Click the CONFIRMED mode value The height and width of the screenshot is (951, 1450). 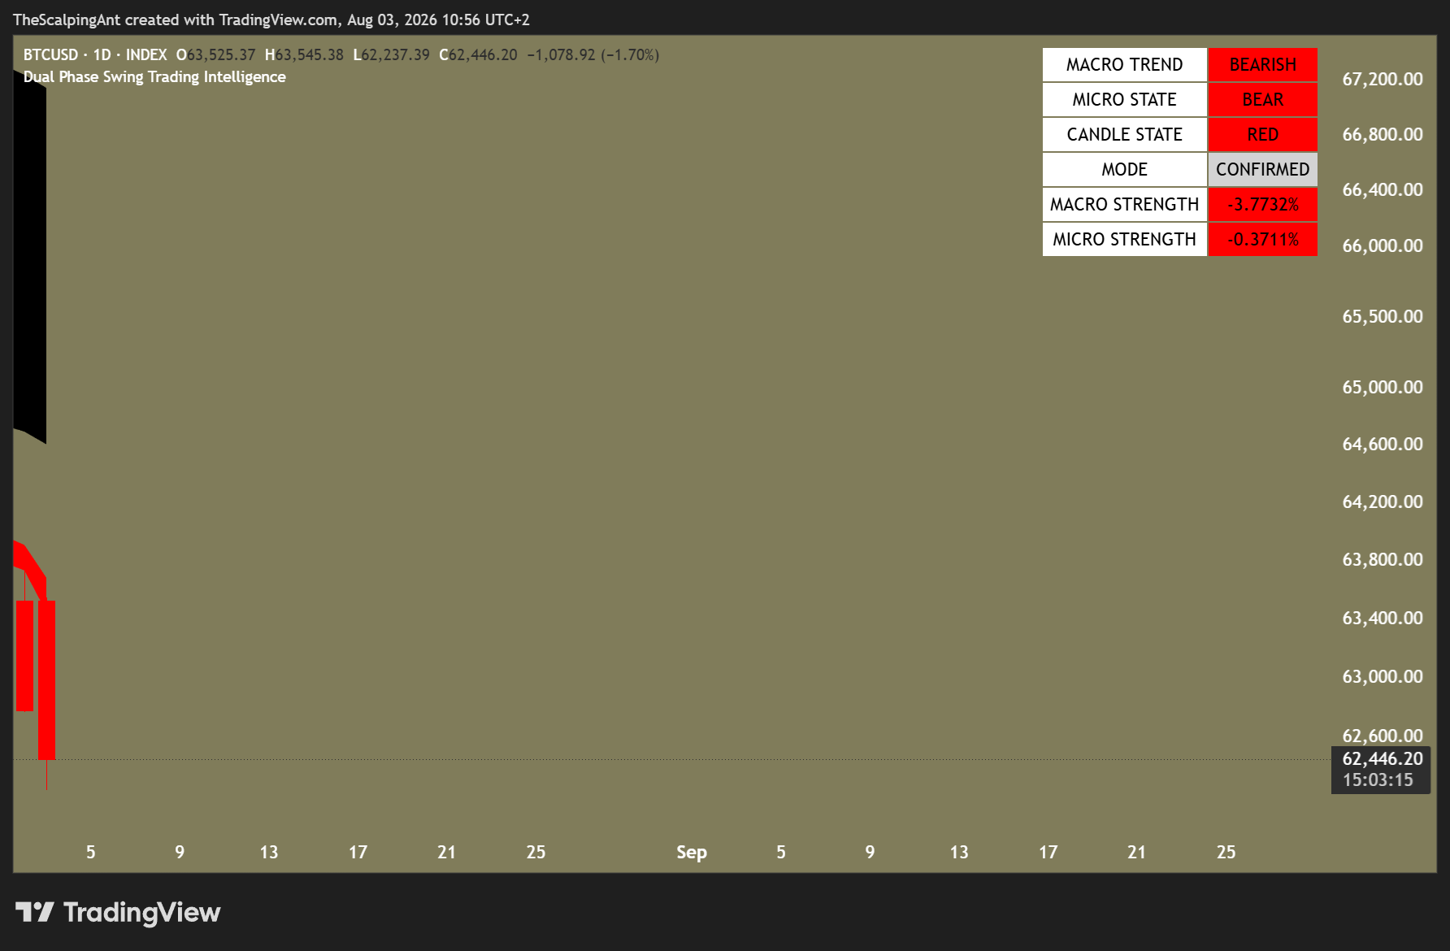(x=1262, y=169)
